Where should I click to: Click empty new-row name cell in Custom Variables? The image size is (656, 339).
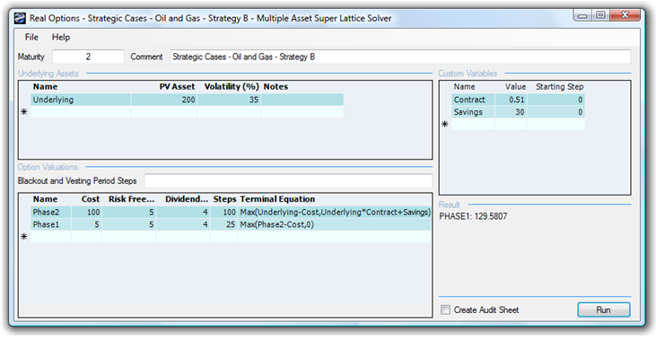point(473,124)
